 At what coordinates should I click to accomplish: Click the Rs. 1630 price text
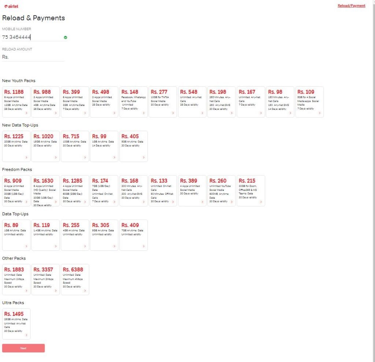43,181
